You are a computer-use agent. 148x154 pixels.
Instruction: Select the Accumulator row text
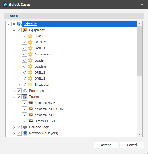point(44,54)
